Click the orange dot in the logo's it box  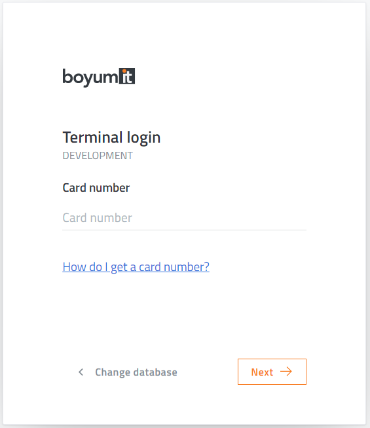124,72
